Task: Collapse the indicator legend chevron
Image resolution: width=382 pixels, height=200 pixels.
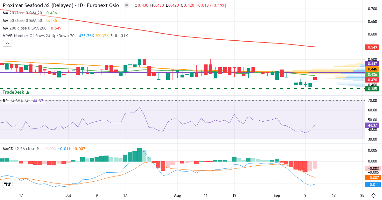Action: click(8, 43)
